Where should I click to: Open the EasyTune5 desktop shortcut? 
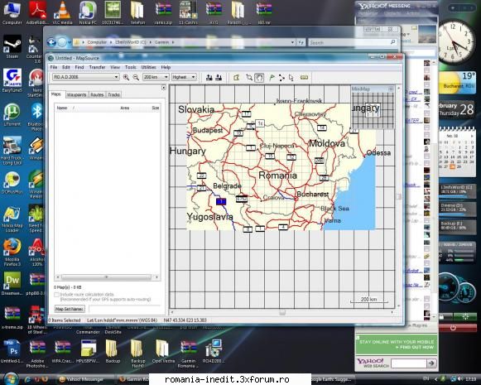12,80
